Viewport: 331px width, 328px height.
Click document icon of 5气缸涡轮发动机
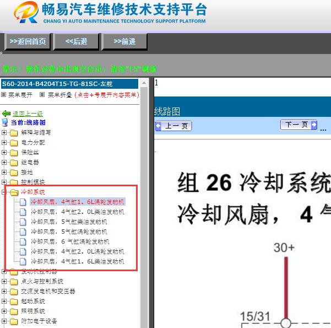(23, 232)
